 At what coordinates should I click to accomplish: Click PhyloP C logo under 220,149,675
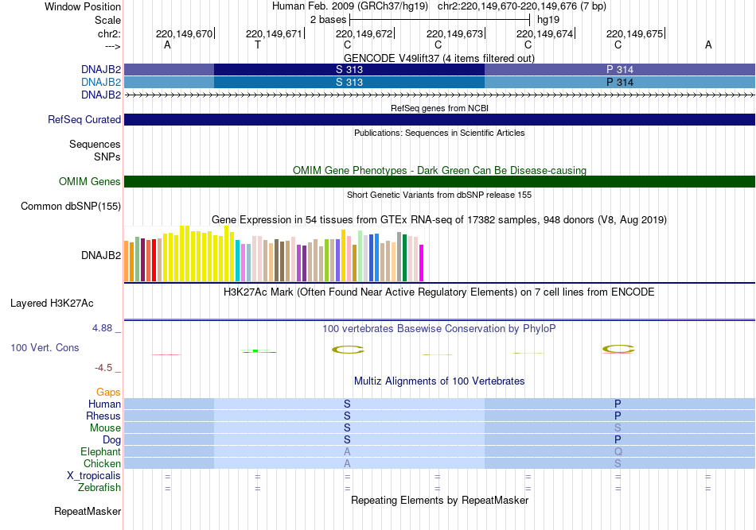(x=618, y=349)
